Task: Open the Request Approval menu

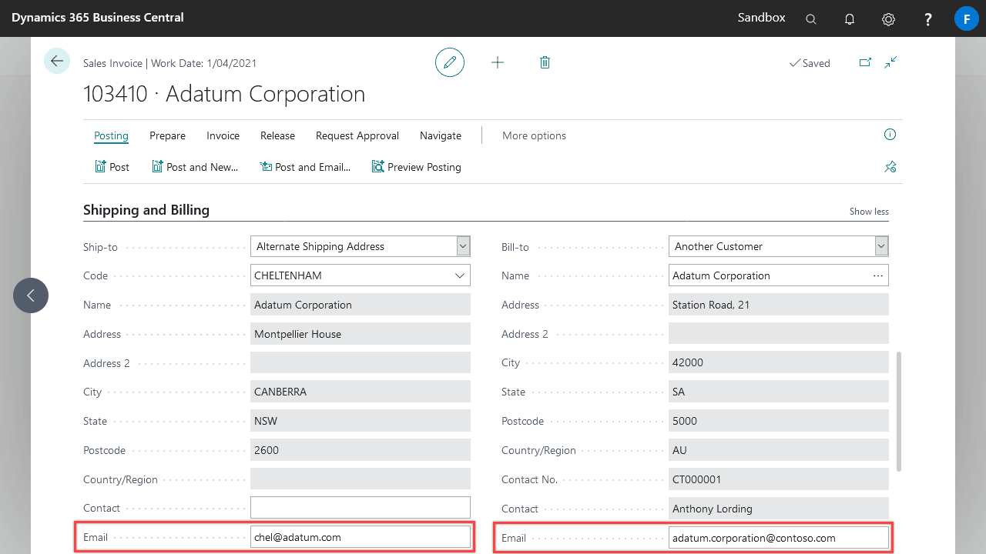Action: (357, 135)
